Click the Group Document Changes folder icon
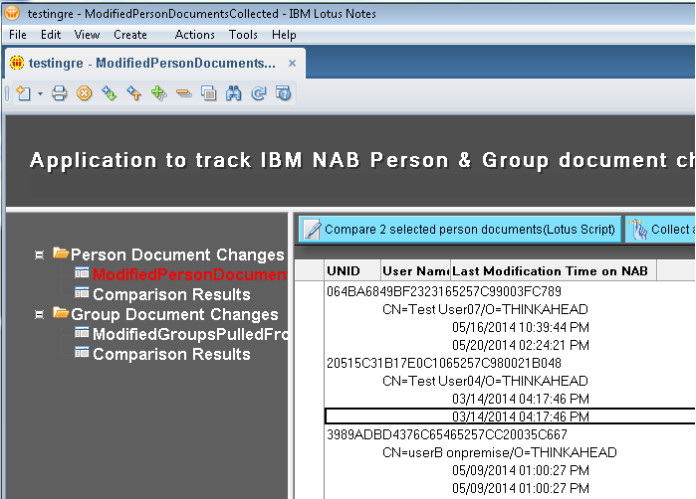Image resolution: width=696 pixels, height=499 pixels. pos(61,313)
